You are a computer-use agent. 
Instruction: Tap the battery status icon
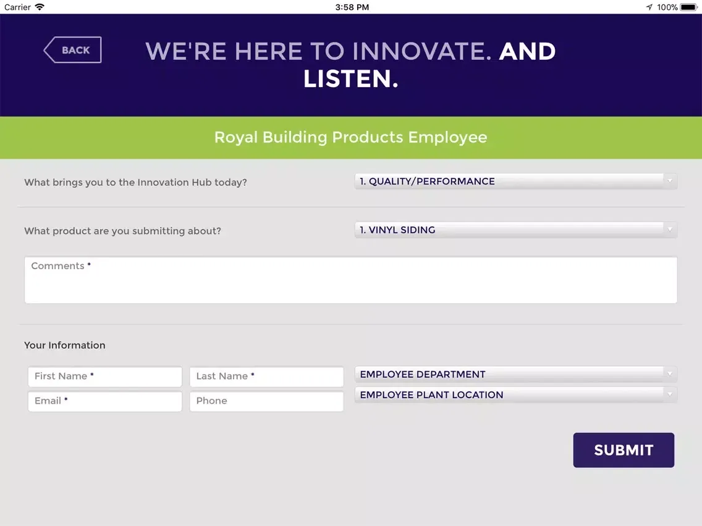click(x=688, y=7)
